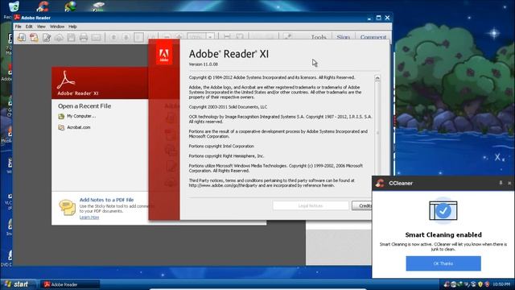
Task: Click the Legal Notices button
Action: tap(311, 205)
